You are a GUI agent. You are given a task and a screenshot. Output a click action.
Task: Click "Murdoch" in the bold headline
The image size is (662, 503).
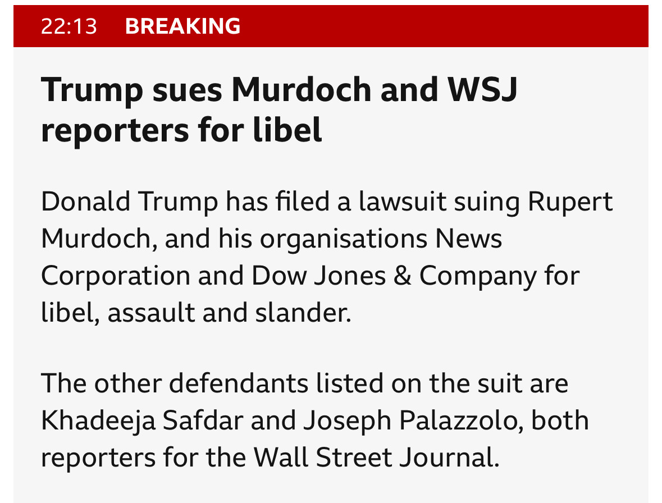[301, 89]
